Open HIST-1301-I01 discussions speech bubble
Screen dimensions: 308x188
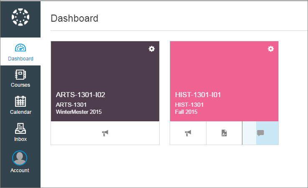click(x=260, y=133)
